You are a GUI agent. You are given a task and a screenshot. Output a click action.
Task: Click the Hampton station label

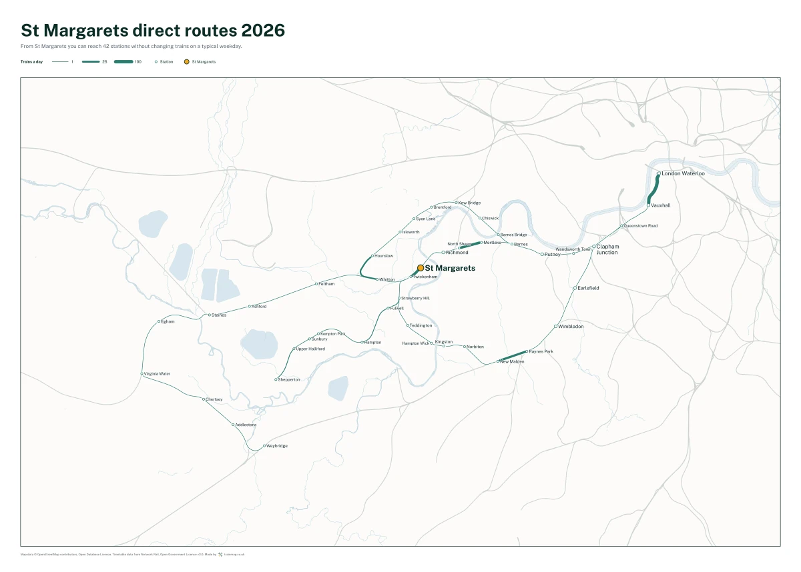(372, 342)
